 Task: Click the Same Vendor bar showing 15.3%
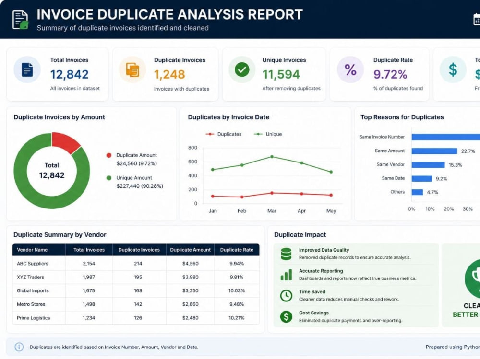428,165
